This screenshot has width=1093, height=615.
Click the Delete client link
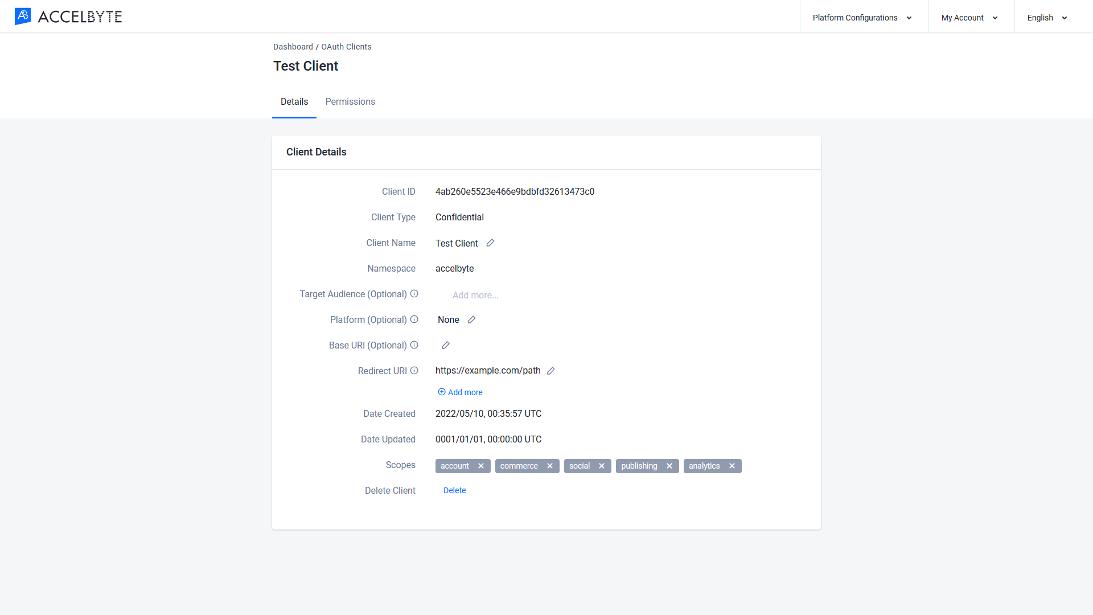point(454,490)
